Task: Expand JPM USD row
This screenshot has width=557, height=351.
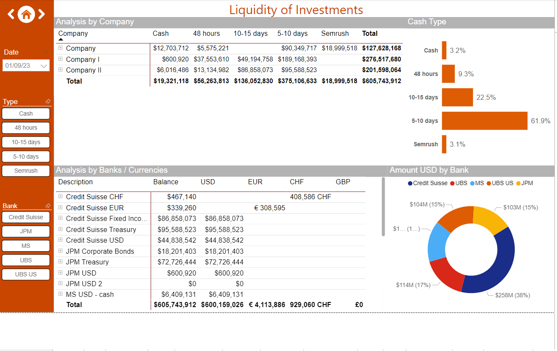Action: click(x=61, y=273)
